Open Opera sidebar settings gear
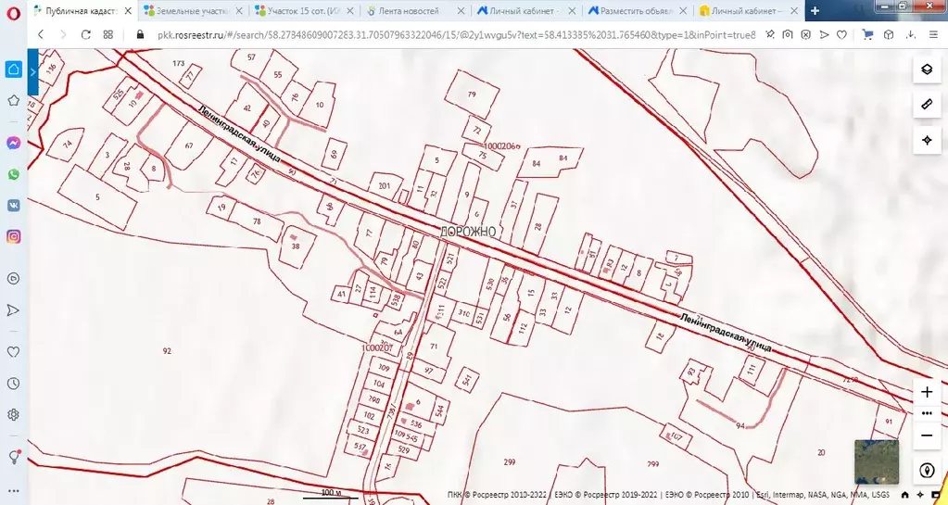Image resolution: width=948 pixels, height=505 pixels. [14, 414]
